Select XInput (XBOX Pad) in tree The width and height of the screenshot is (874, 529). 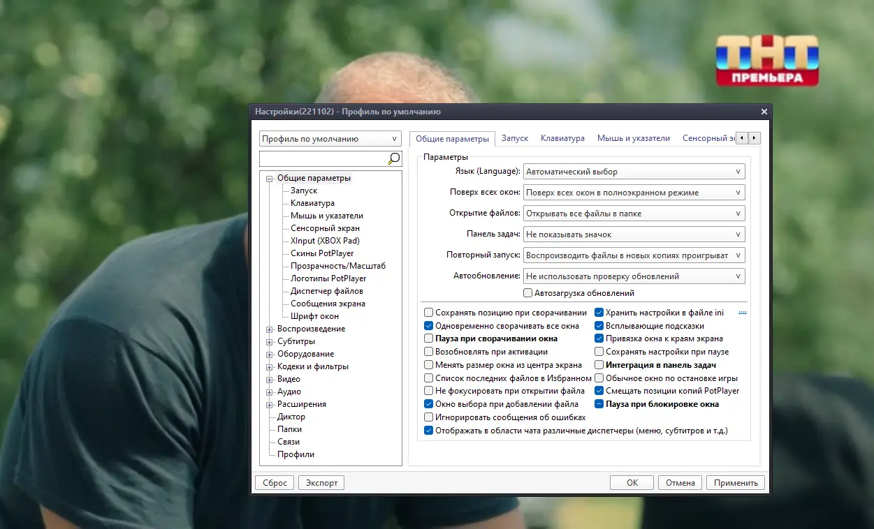(x=325, y=241)
